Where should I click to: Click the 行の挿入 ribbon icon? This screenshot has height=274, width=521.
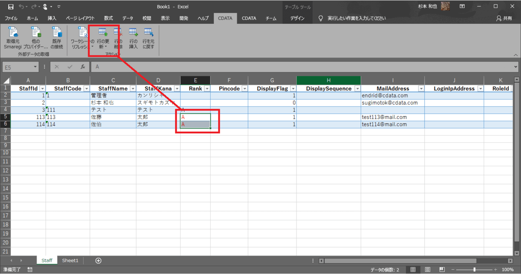pyautogui.click(x=133, y=38)
